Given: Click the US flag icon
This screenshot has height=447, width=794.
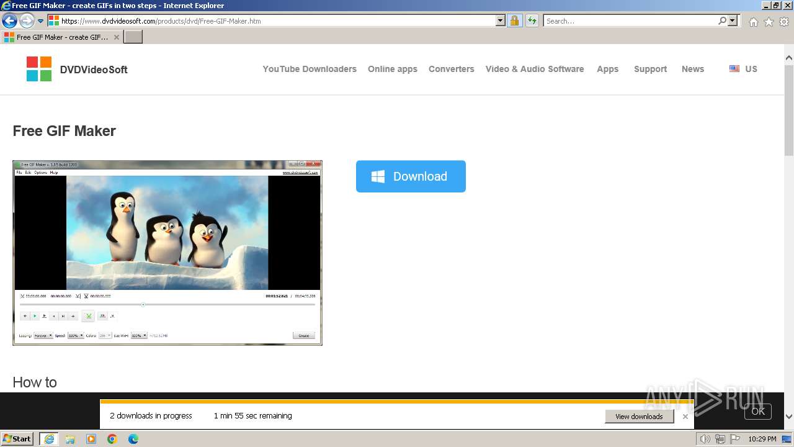Looking at the screenshot, I should click(734, 69).
